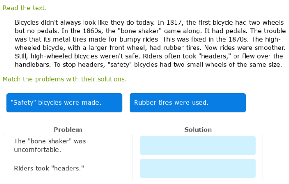Select the "bone shaker" was uncomfortable problem cell
289x184 pixels.
[50, 146]
